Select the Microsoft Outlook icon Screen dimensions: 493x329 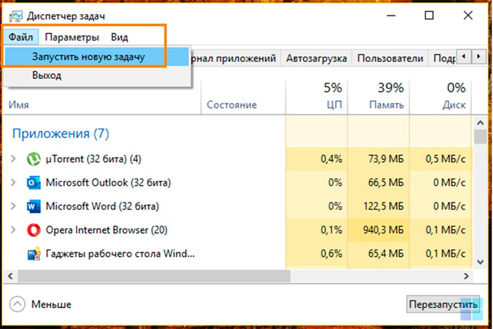[x=34, y=182]
